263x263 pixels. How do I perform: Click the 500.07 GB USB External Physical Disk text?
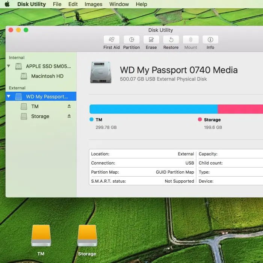tap(163, 79)
